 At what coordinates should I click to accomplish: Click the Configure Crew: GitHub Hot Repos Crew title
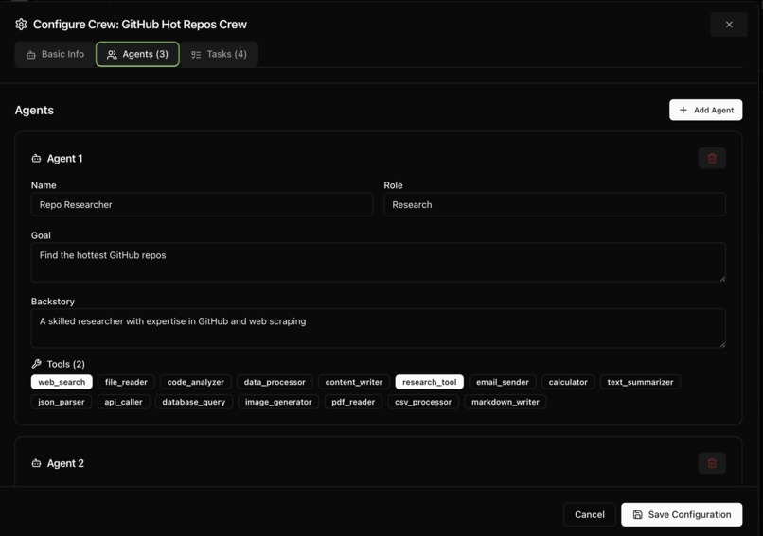coord(140,25)
